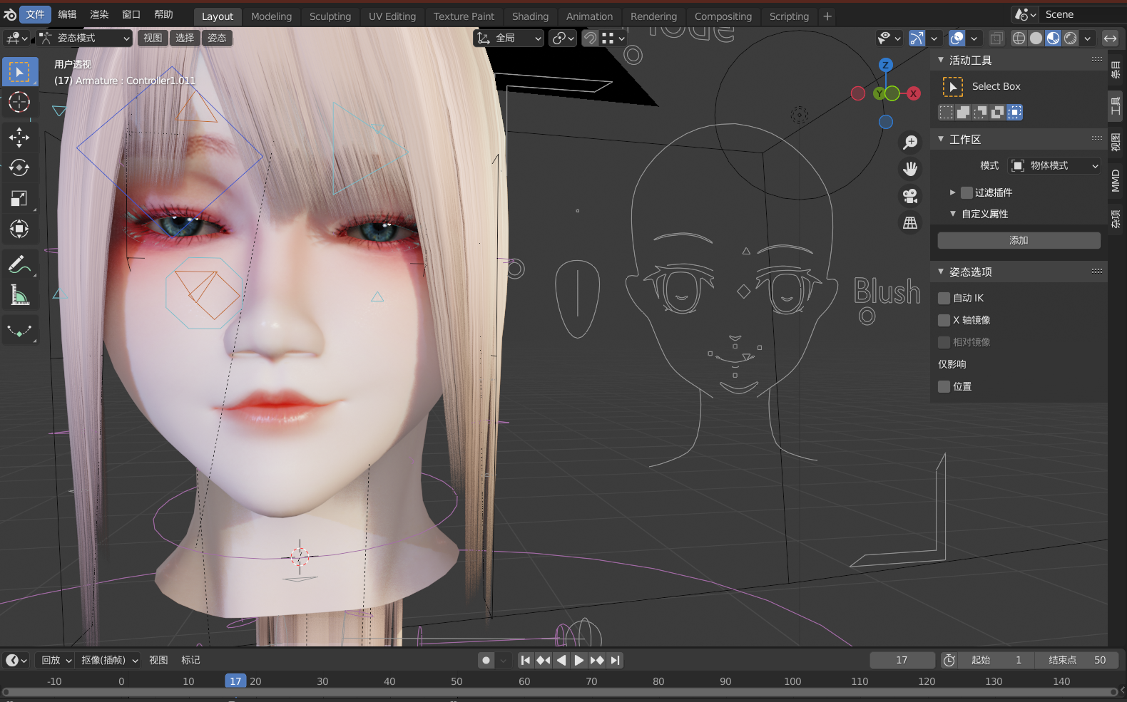
Task: Open the editor type dropdown in viewport header
Action: tap(16, 38)
